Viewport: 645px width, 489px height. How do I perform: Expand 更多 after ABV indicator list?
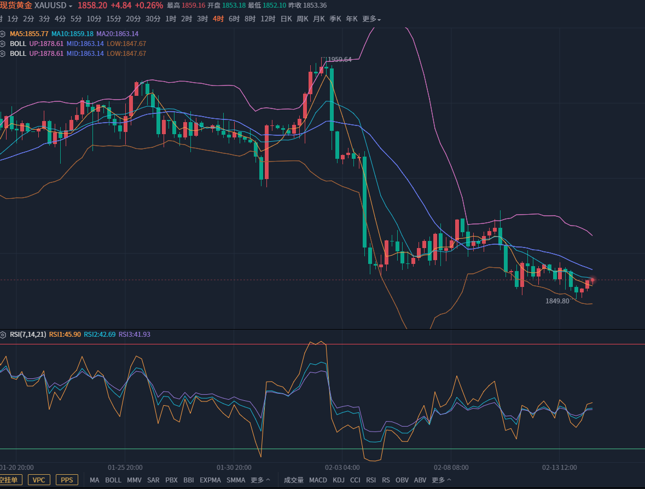click(441, 480)
